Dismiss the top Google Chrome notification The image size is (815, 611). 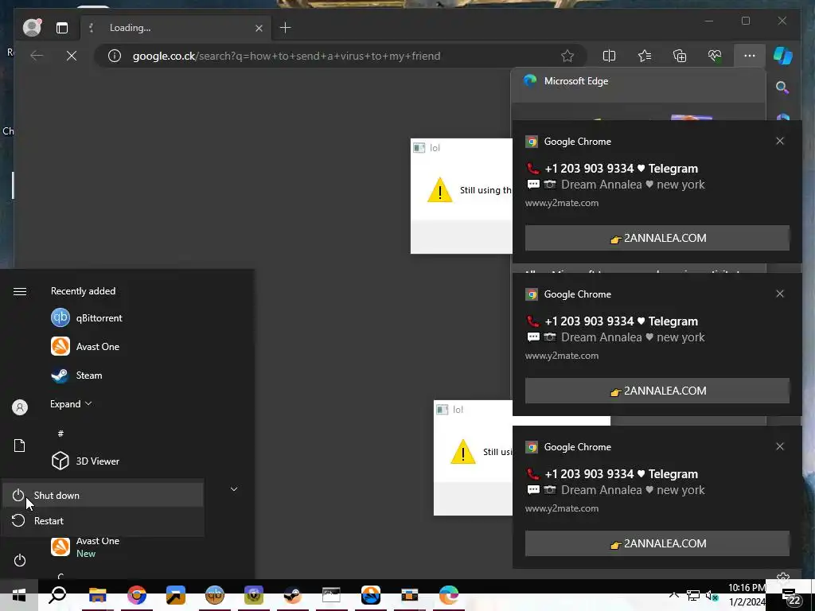780,141
